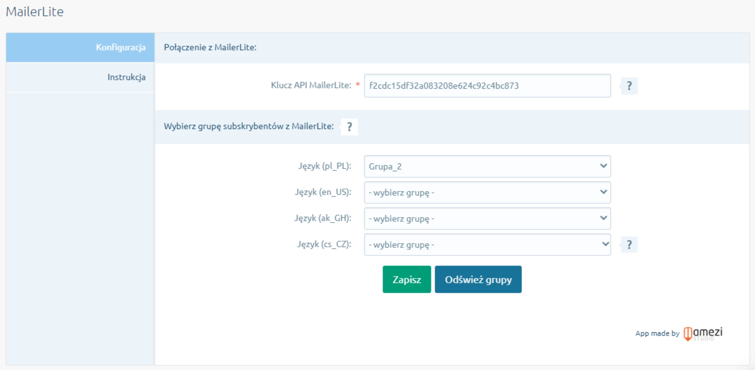Switch to the Konfiguracja tab
The width and height of the screenshot is (755, 370).
point(80,47)
